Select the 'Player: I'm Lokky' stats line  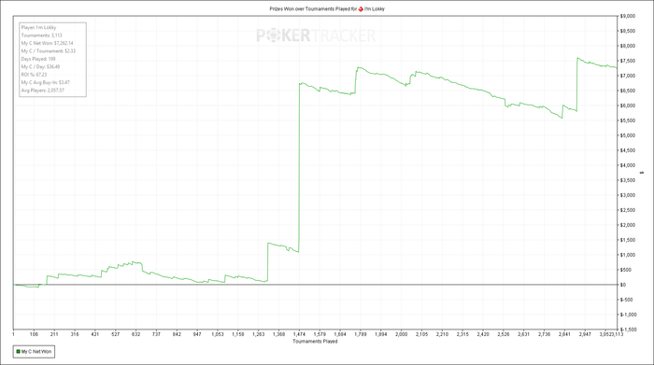click(x=38, y=27)
